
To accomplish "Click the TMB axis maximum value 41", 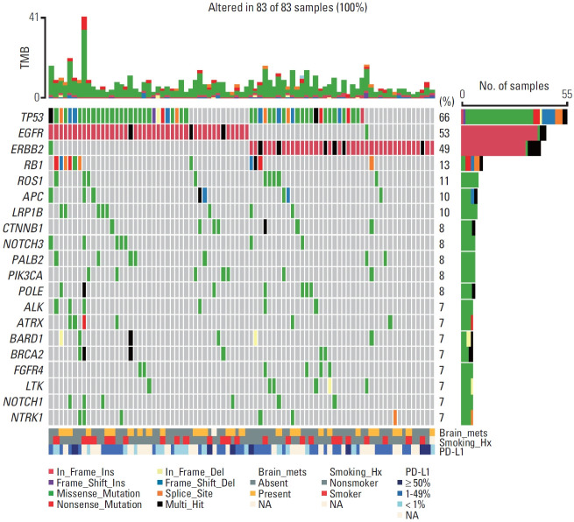I will pyautogui.click(x=34, y=17).
